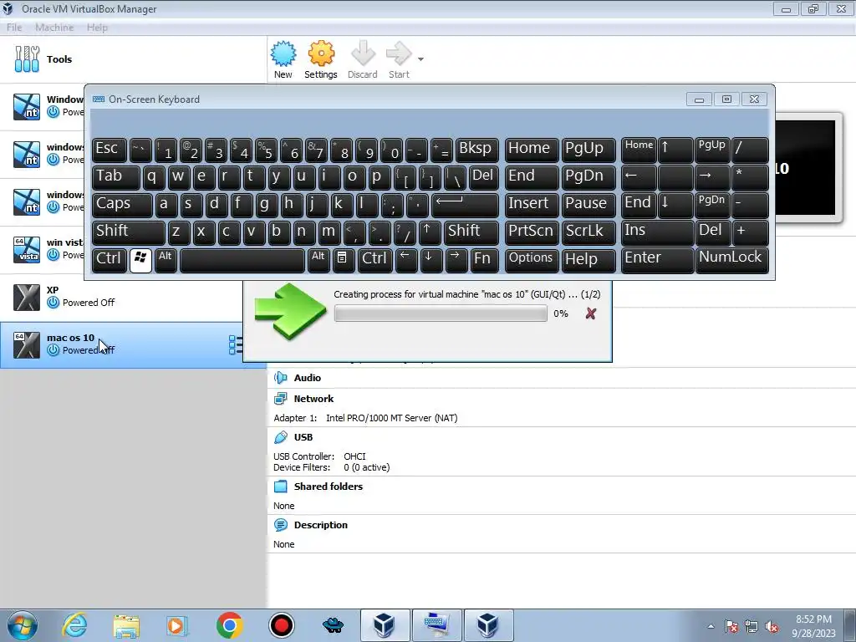Click the Help key on the On-Screen Keyboard
The height and width of the screenshot is (642, 856).
[x=588, y=260]
